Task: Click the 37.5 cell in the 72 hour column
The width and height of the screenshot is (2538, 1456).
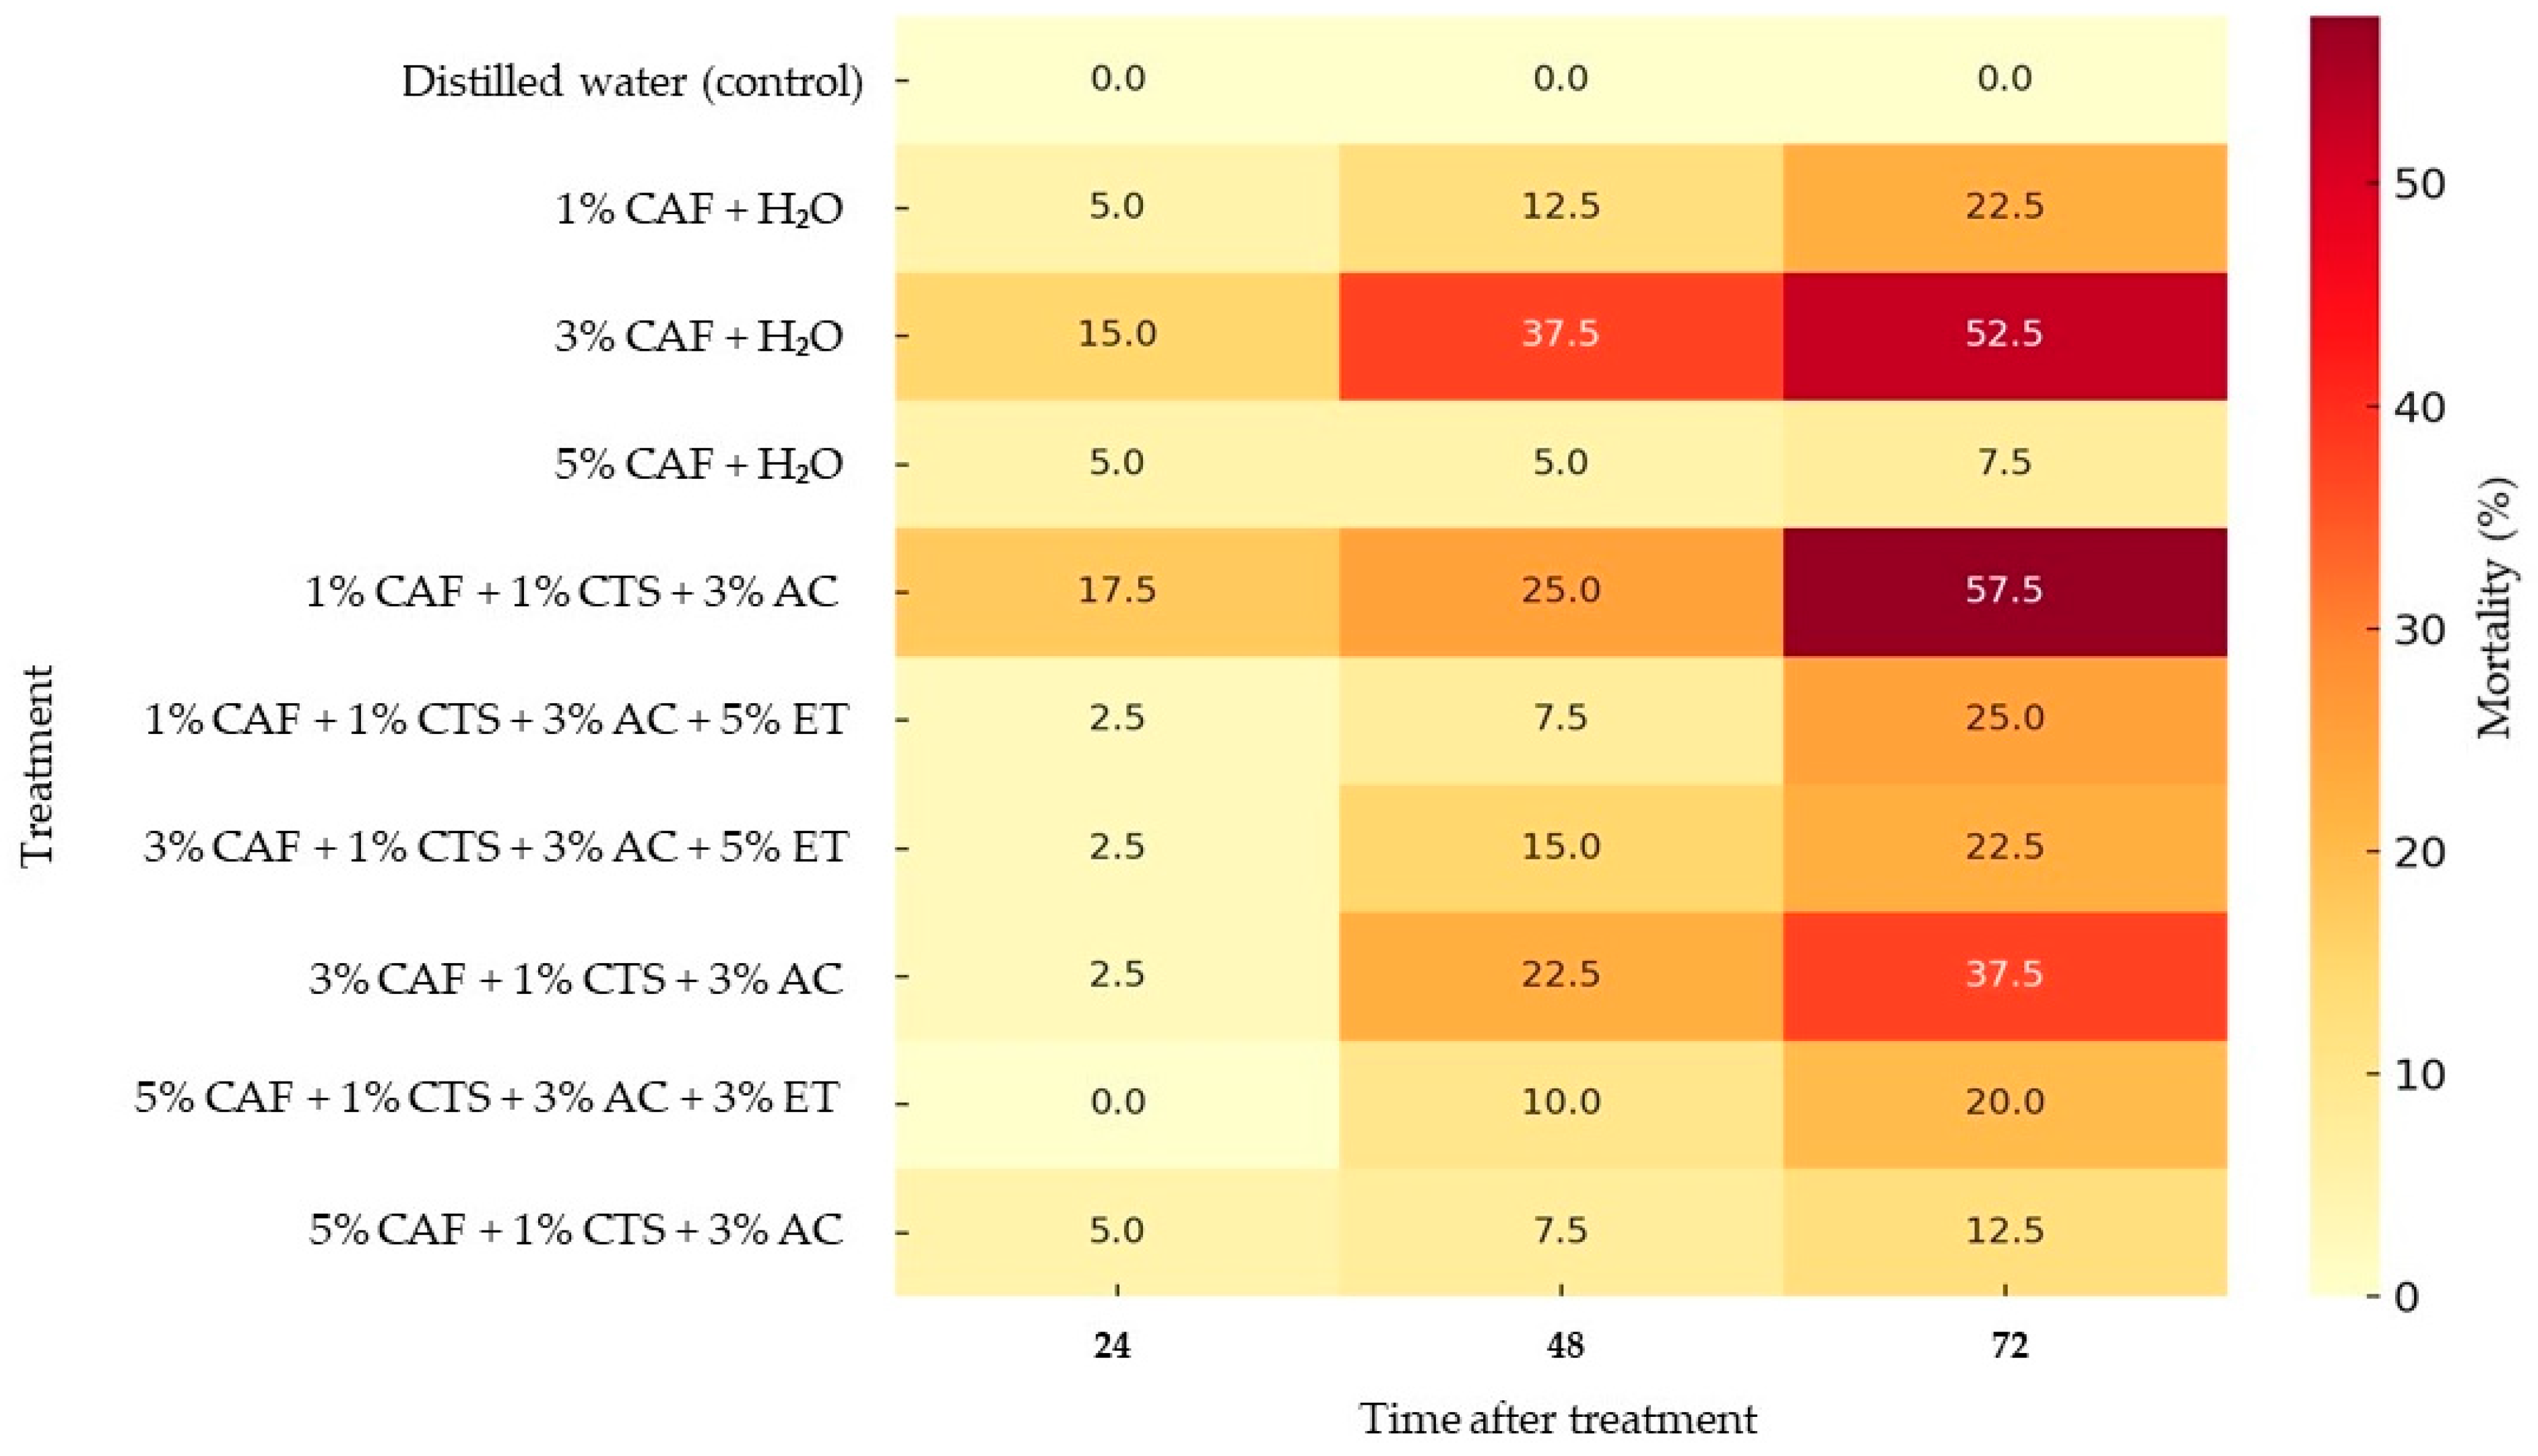Action: click(2003, 975)
